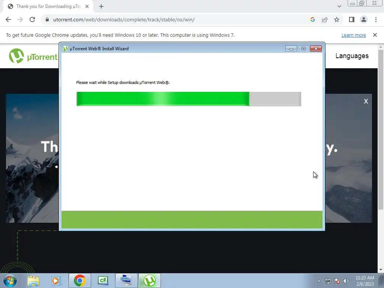
Task: Follow the Learn more link
Action: [354, 35]
